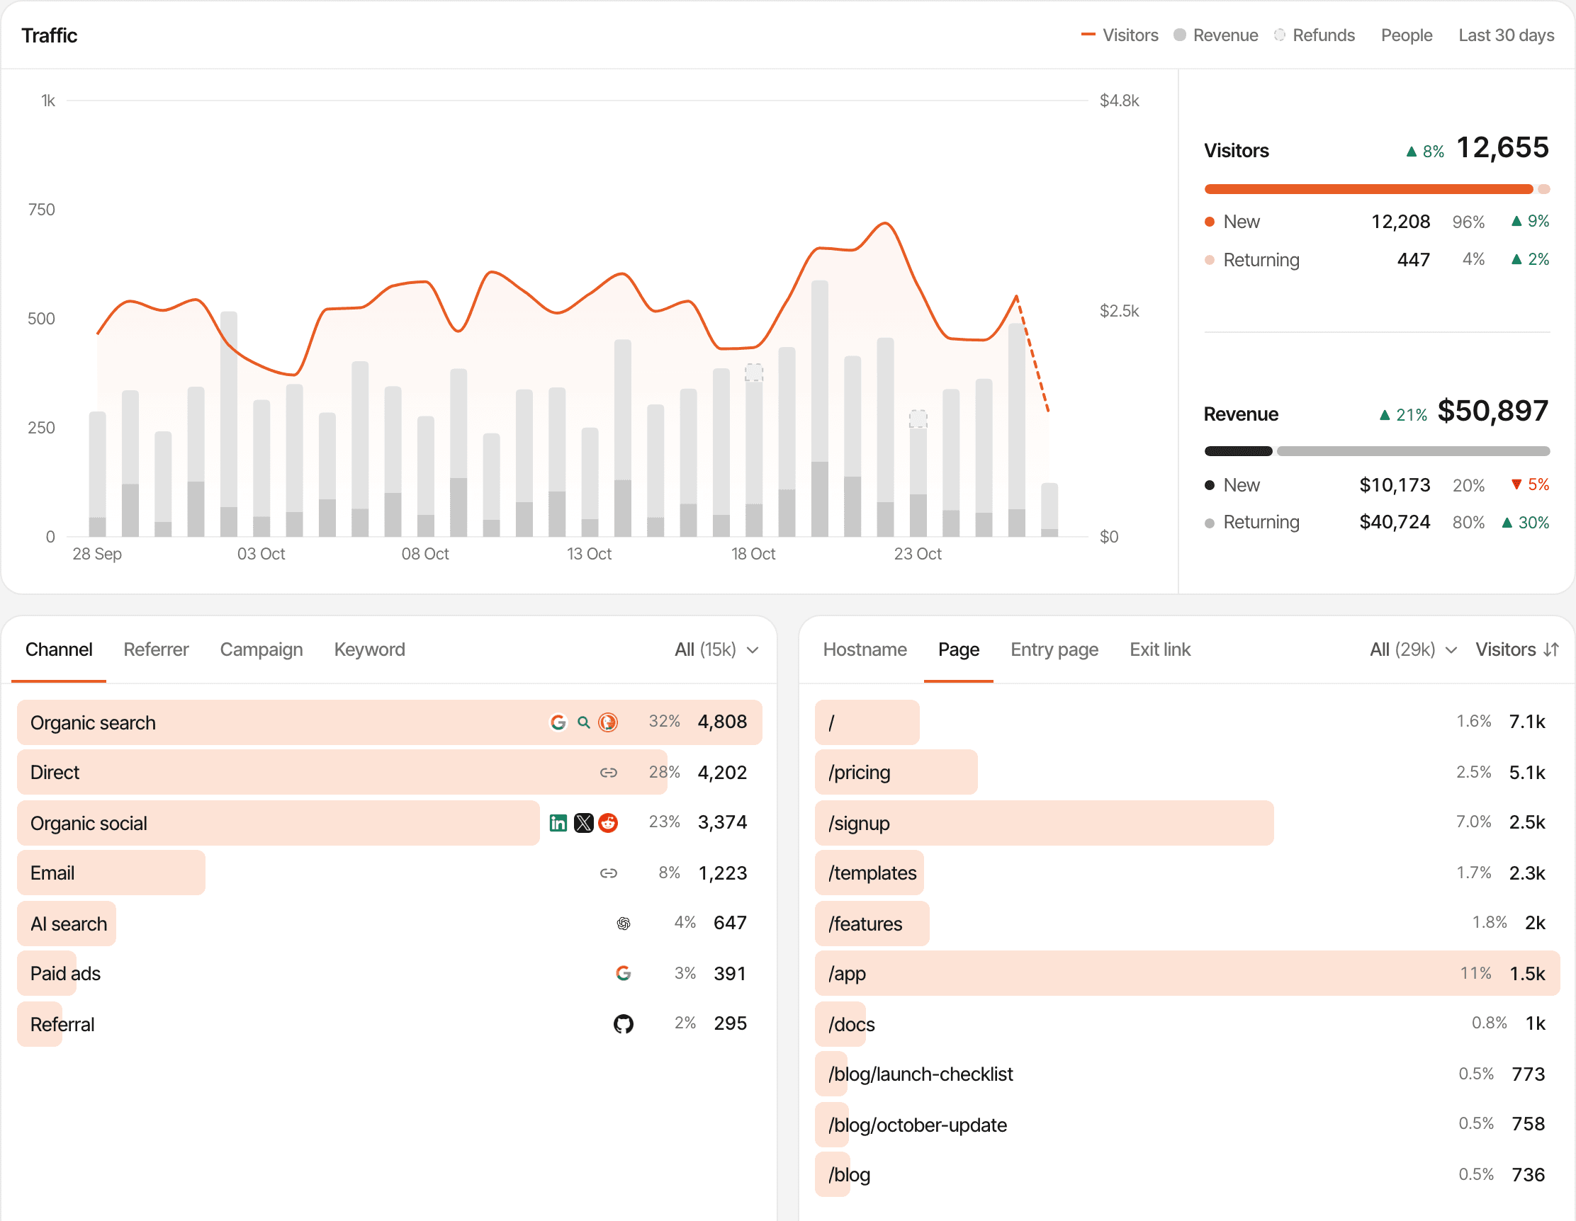The width and height of the screenshot is (1576, 1221).
Task: Click the Reddit icon in Organic social row
Action: click(608, 823)
